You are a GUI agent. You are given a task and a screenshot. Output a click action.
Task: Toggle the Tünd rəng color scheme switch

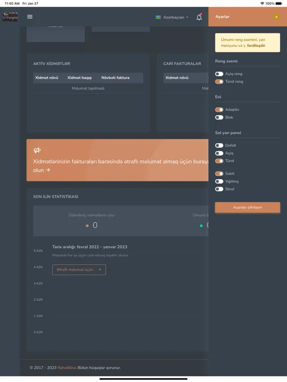pyautogui.click(x=219, y=82)
